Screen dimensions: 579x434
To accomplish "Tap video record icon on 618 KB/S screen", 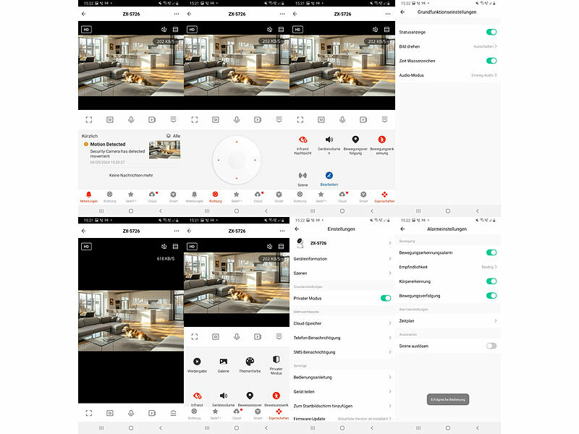I will point(152,413).
